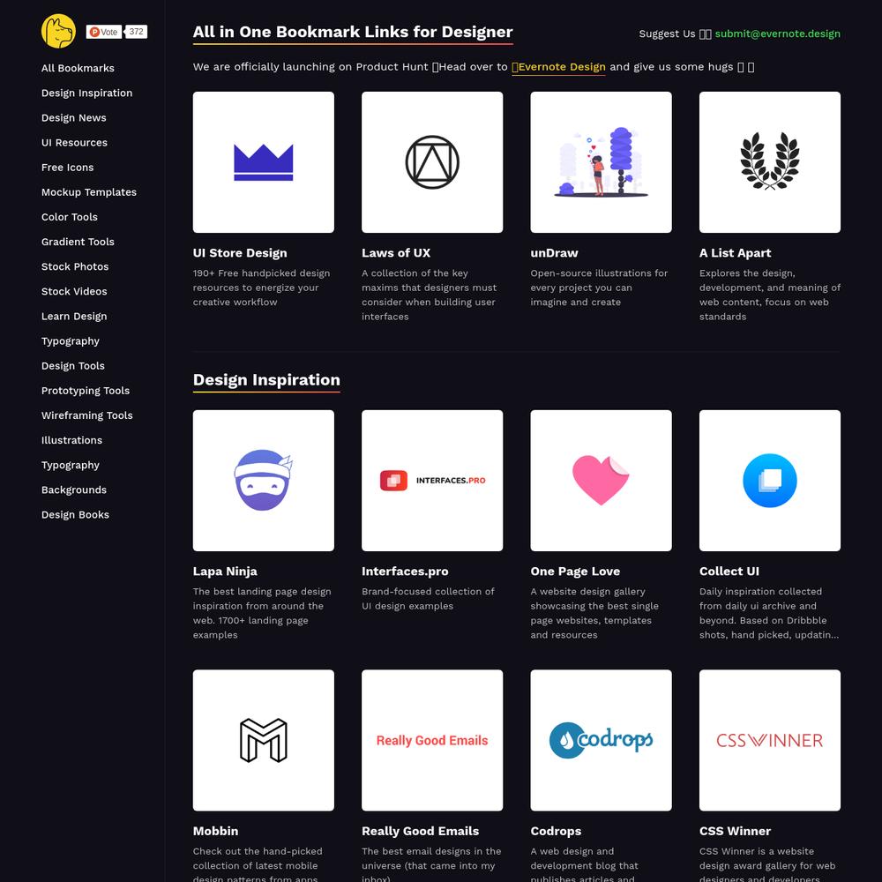Viewport: 882px width, 882px height.
Task: Open the unDraw illustration thumbnail
Action: click(601, 162)
